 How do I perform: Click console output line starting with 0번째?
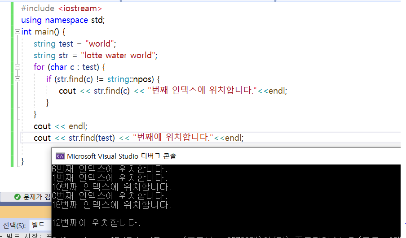coord(110,196)
